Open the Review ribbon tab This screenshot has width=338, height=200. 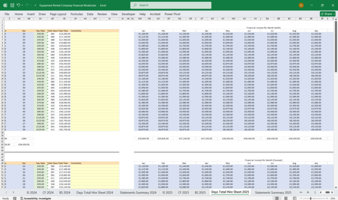point(102,14)
